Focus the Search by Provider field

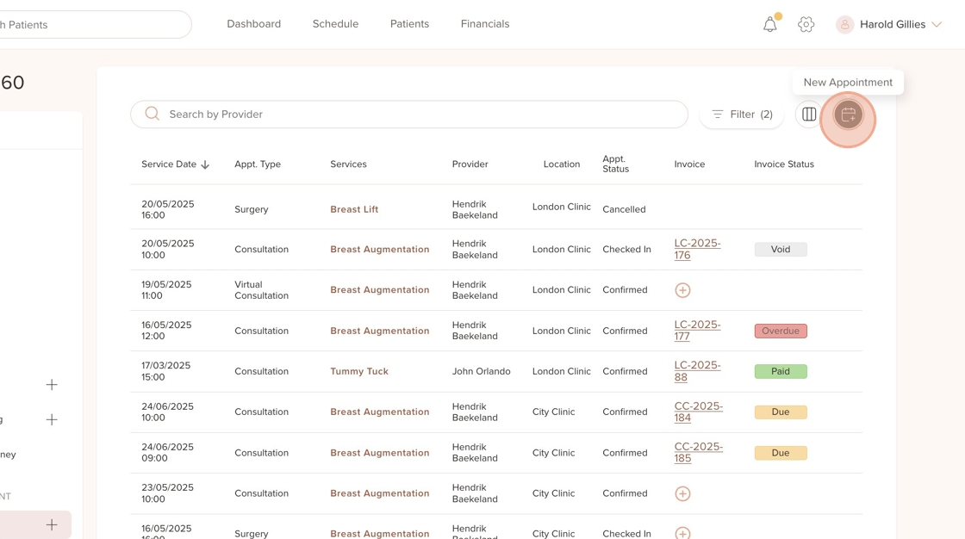click(422, 115)
